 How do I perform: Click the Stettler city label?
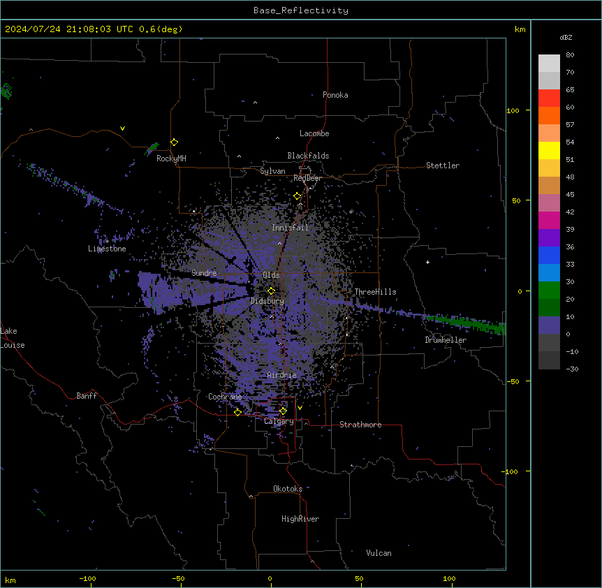(443, 166)
